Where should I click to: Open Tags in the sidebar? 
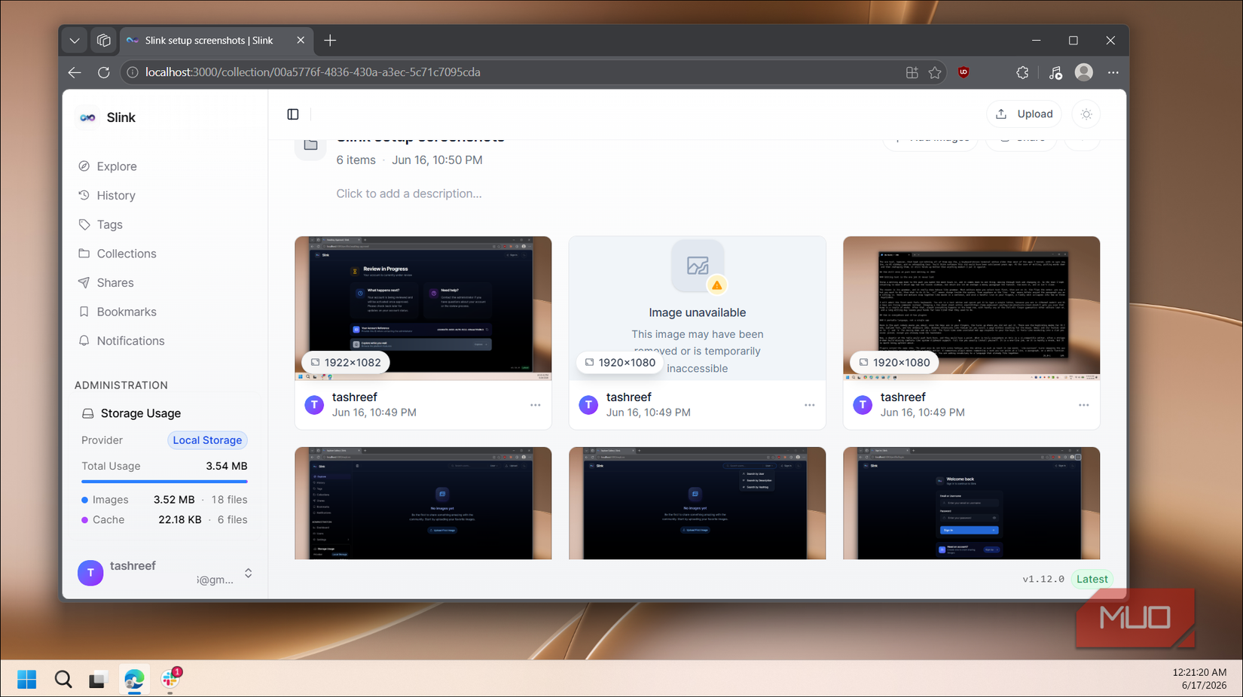(109, 224)
